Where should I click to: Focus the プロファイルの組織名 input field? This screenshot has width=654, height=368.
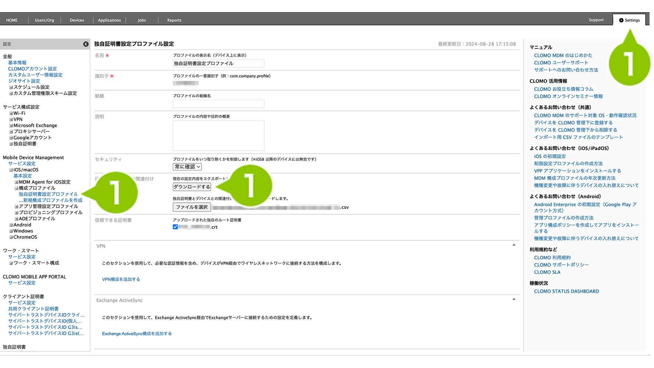tap(218, 104)
